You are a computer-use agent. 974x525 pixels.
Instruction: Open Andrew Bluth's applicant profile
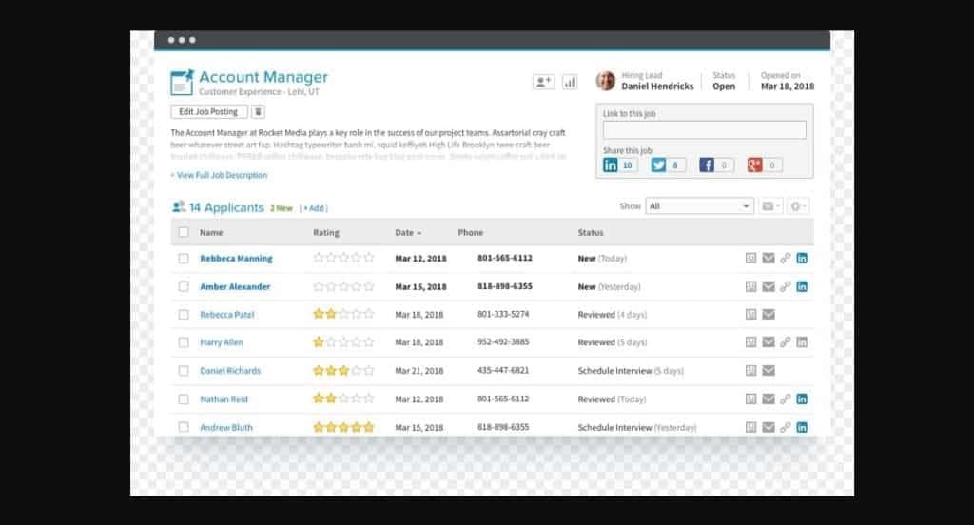tap(226, 428)
